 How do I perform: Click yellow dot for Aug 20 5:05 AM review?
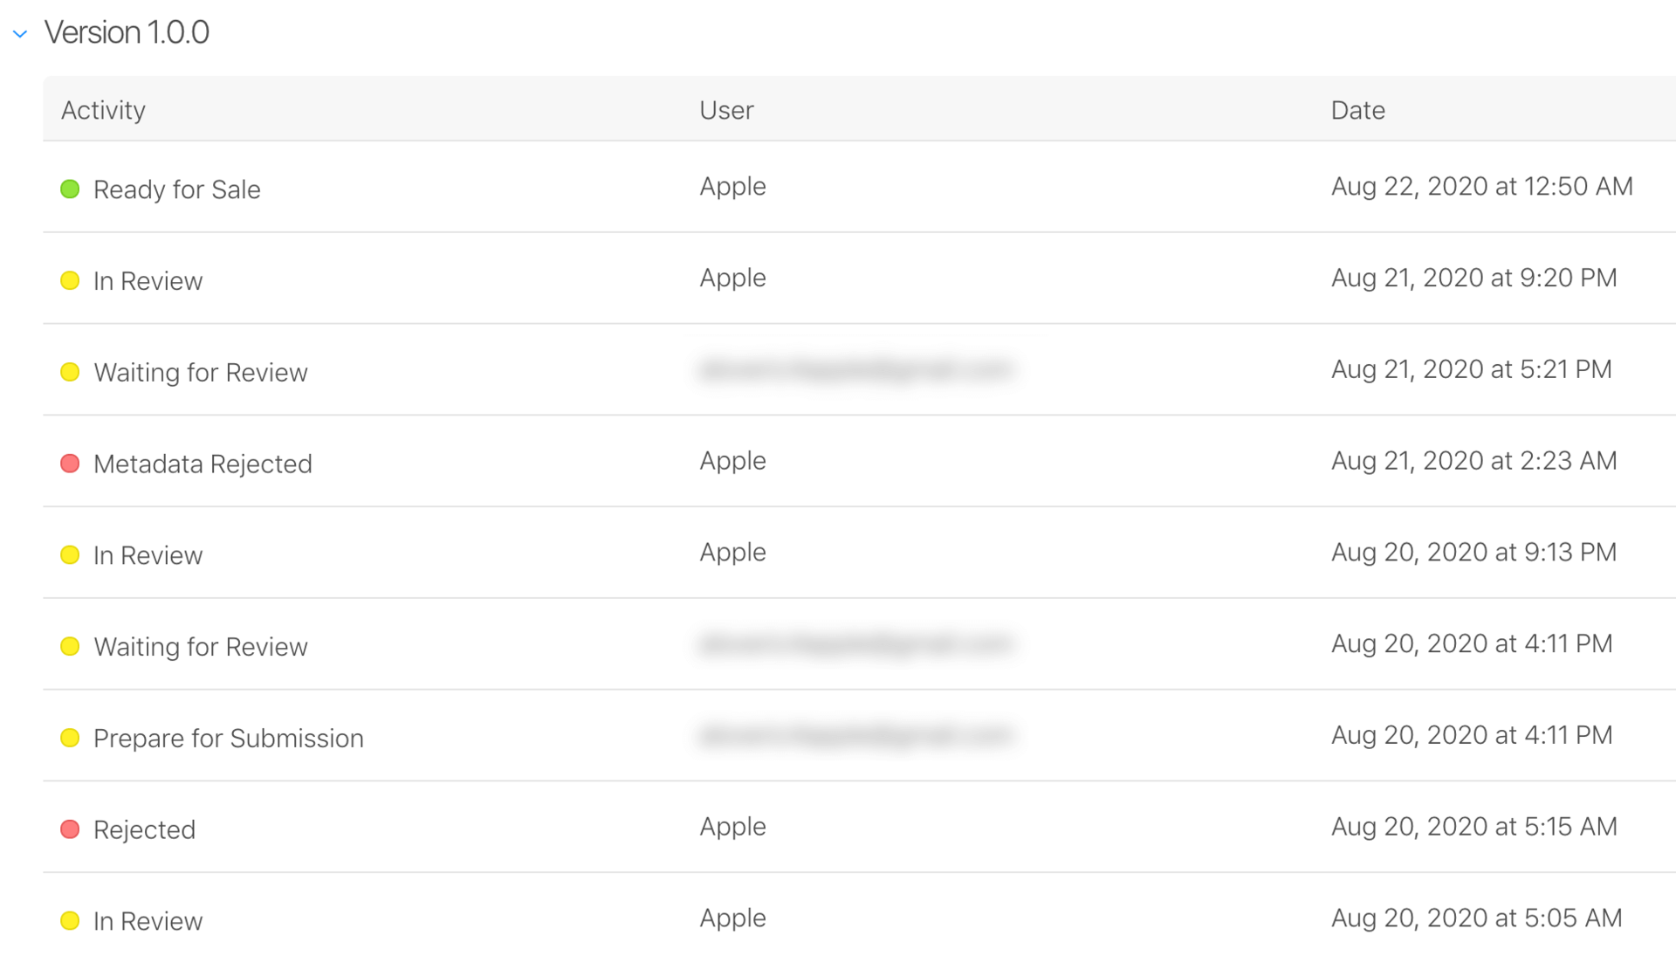click(x=70, y=920)
